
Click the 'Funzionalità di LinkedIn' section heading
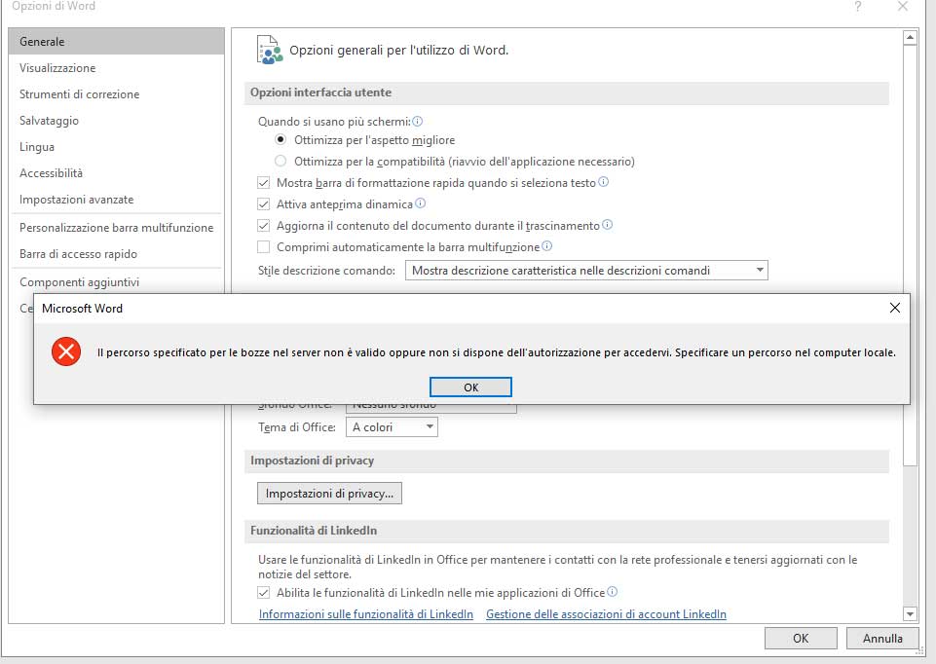[314, 531]
